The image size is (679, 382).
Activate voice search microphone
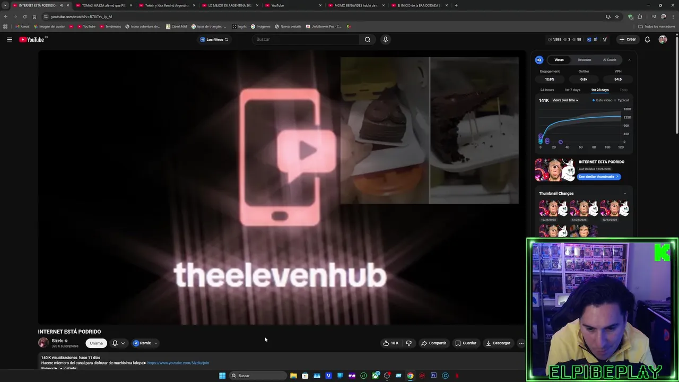386,39
